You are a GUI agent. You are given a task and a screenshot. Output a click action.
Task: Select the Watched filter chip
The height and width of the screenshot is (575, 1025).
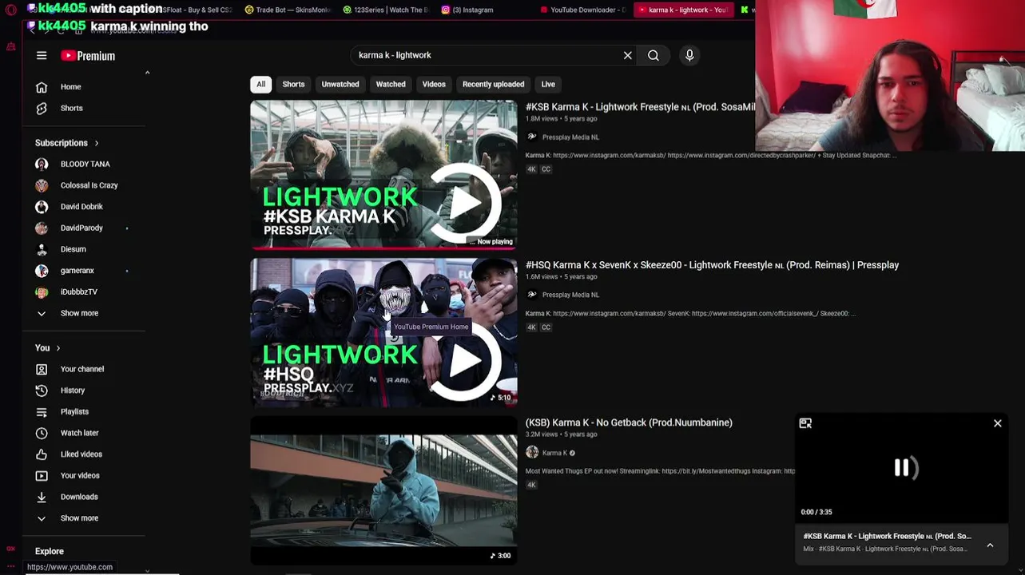391,84
